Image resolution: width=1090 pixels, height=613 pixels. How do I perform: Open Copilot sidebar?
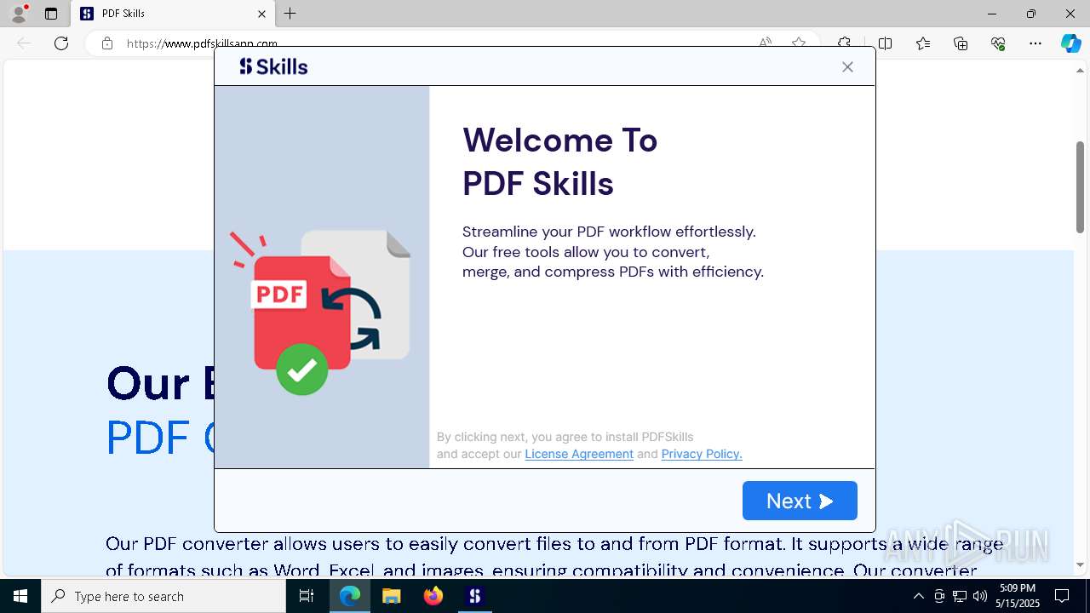click(x=1070, y=43)
